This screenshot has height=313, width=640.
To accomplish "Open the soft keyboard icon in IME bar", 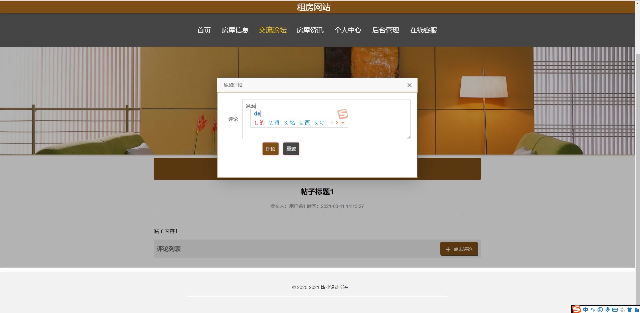I will (x=615, y=310).
